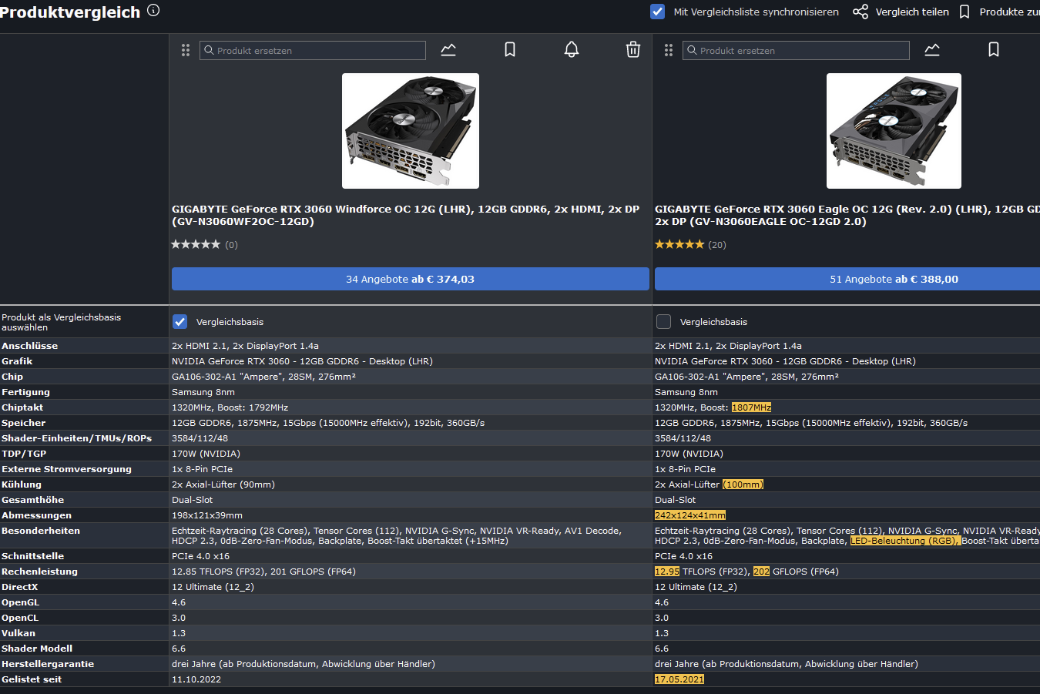Select highlighted listing date 17.05.2021

pyautogui.click(x=679, y=679)
